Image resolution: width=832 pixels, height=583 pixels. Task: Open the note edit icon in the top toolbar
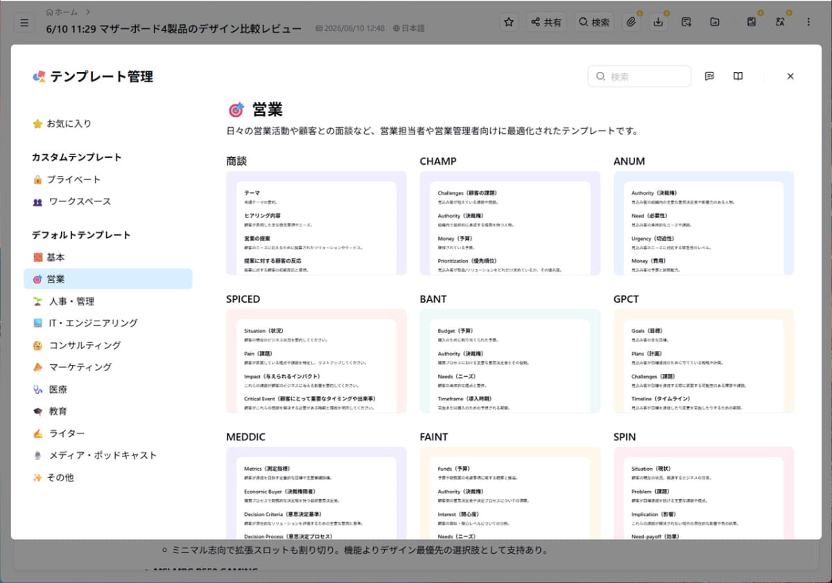pos(686,22)
